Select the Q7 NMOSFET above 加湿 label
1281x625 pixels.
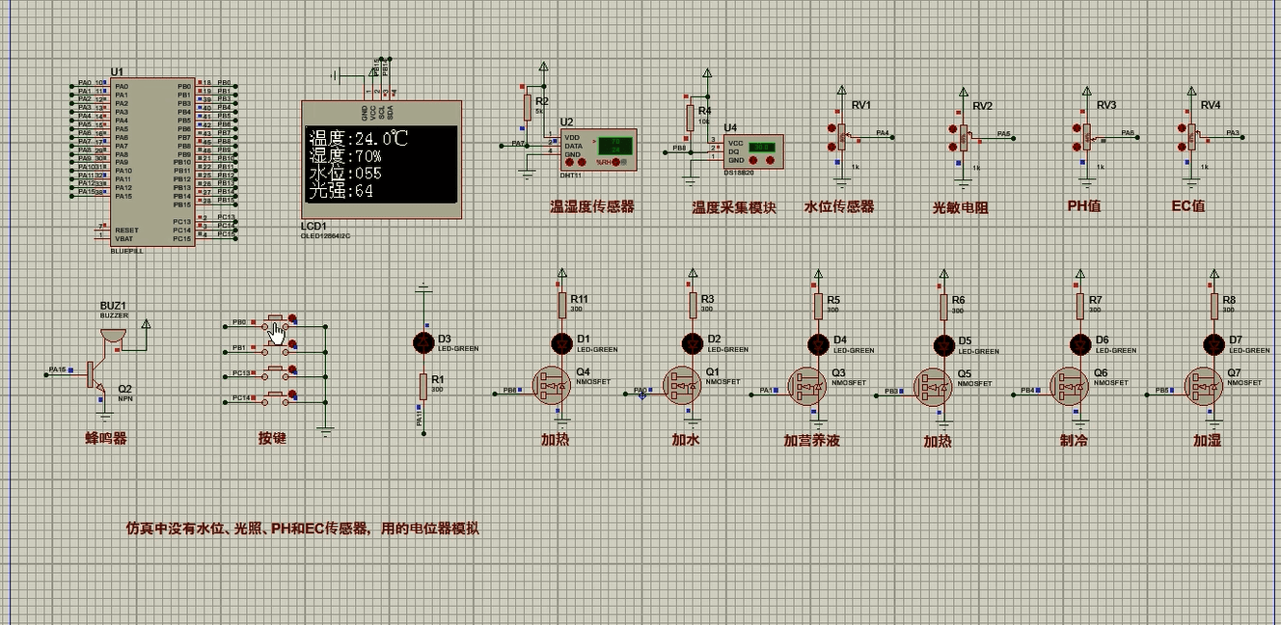[x=1203, y=388]
